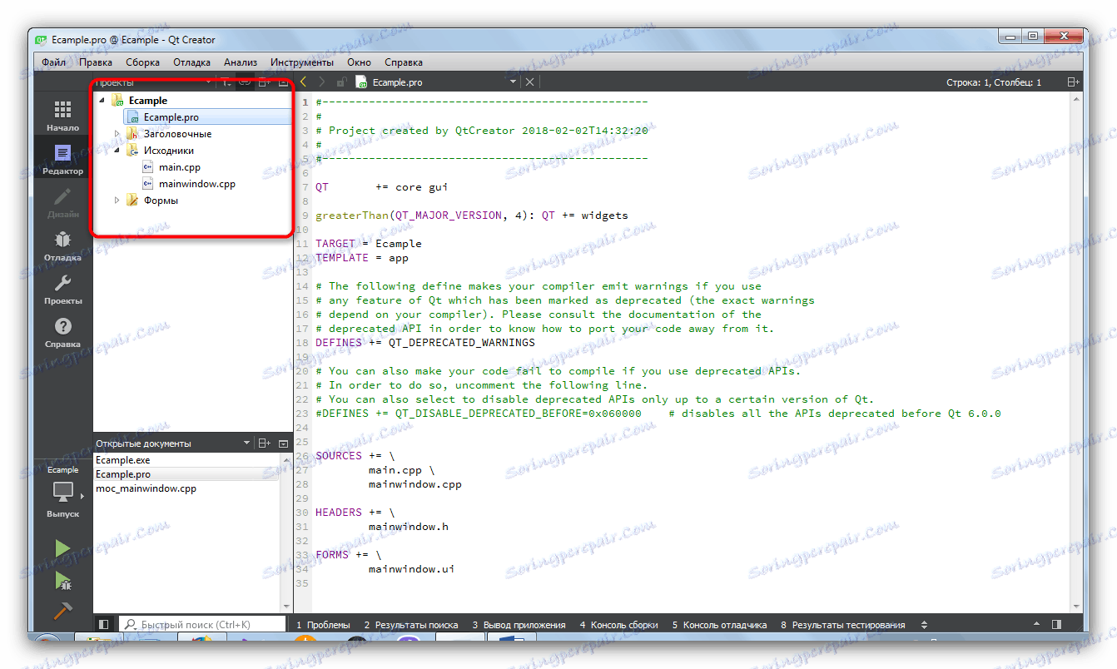Click the editor vertical scrollbar

click(1076, 353)
